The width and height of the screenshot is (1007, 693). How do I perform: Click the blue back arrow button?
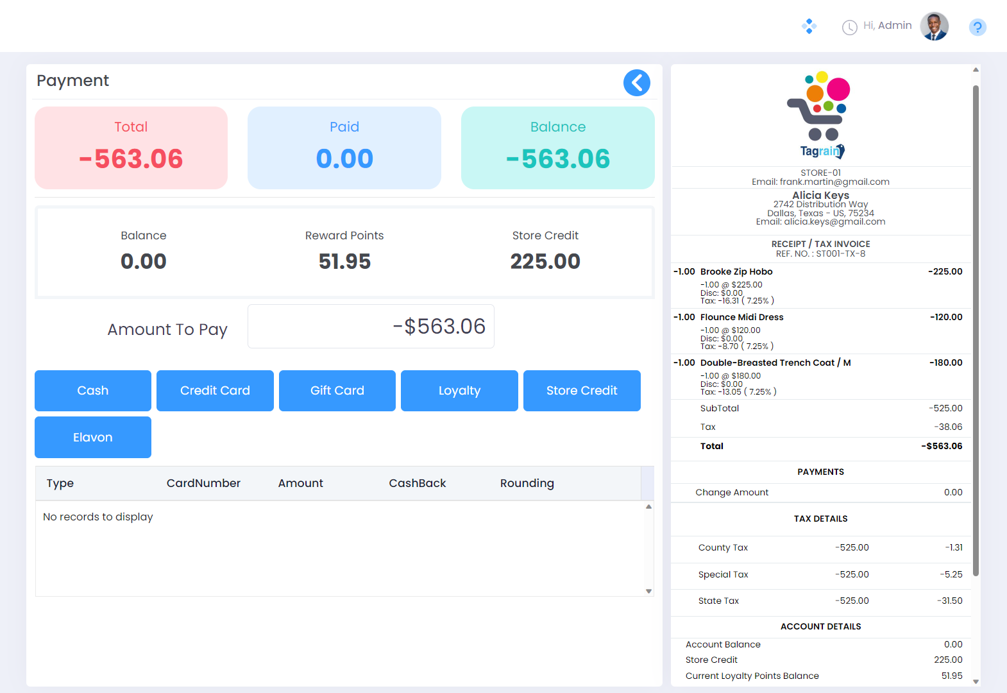(636, 83)
